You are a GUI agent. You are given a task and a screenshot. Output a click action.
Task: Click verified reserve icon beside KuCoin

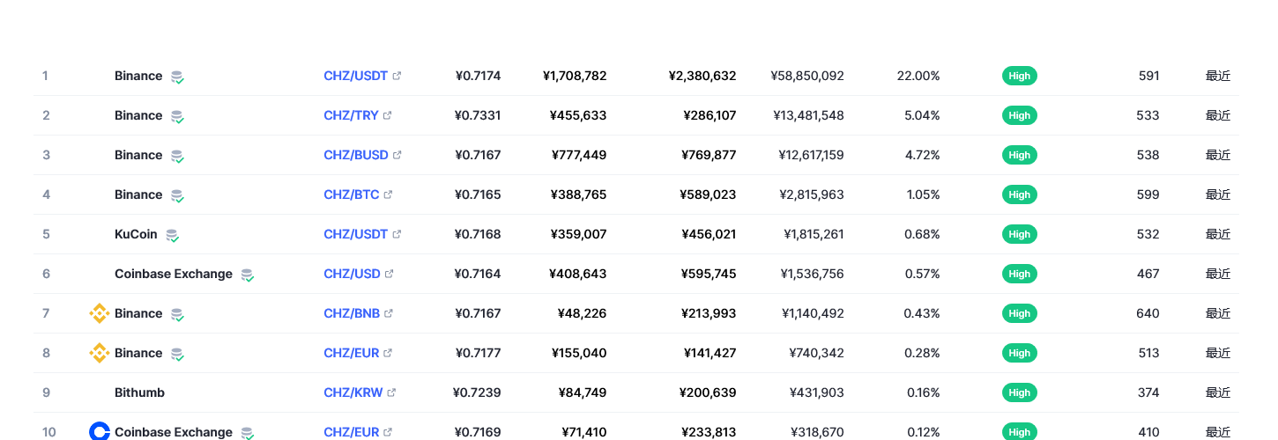pos(173,235)
